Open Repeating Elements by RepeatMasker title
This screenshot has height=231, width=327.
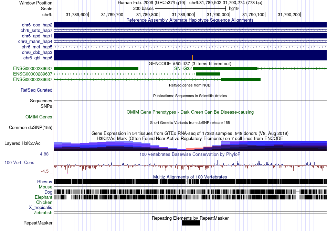point(190,218)
